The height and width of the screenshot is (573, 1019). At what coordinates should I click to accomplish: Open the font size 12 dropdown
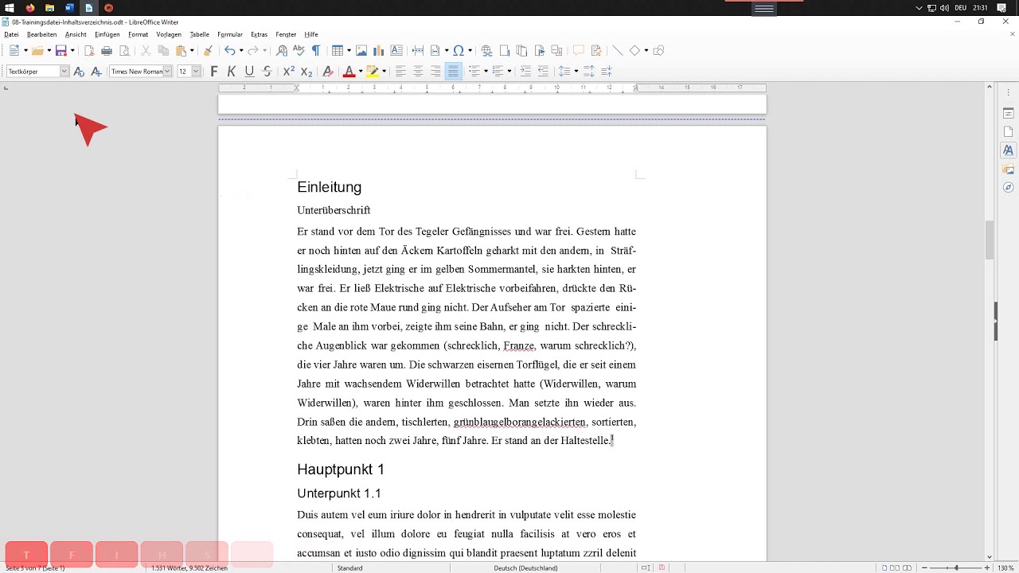[196, 72]
